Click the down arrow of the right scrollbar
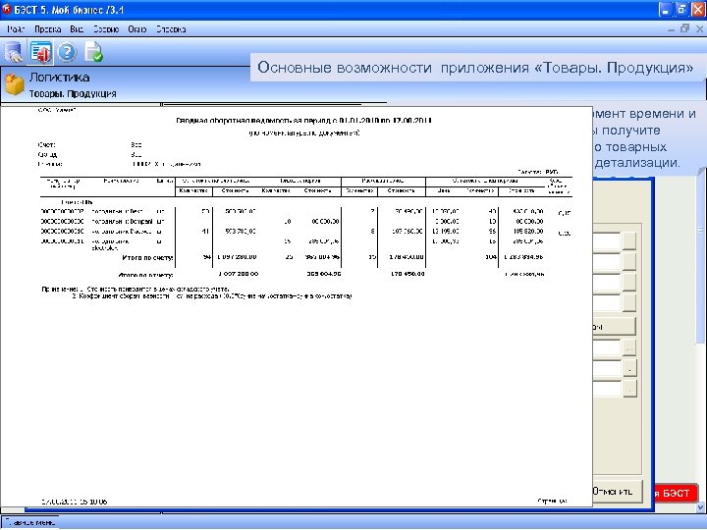This screenshot has width=707, height=530. pos(700,504)
